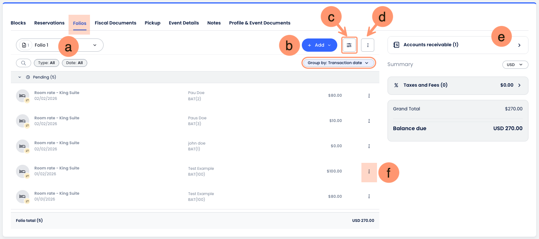The height and width of the screenshot is (239, 539).
Task: Open the USD currency dropdown
Action: (x=515, y=65)
